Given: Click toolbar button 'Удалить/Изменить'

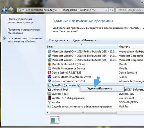Looking at the screenshot, I should click(x=84, y=40).
